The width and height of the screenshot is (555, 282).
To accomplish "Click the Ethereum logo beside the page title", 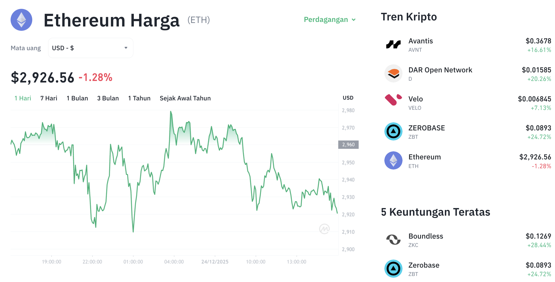I will 21,20.
